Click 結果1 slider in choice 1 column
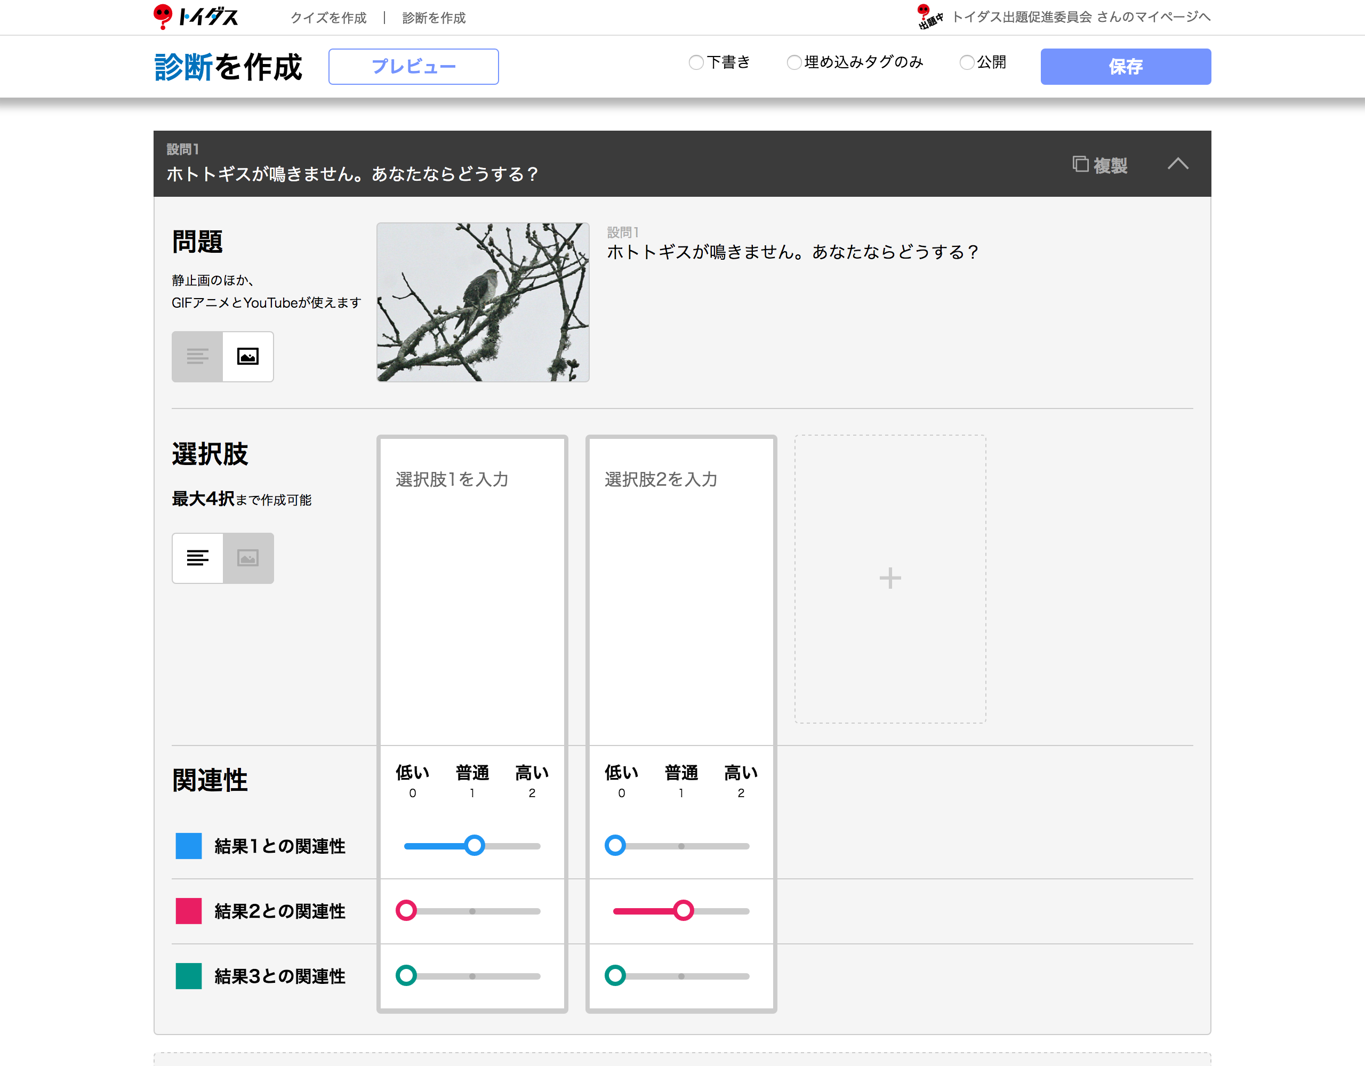This screenshot has height=1066, width=1365. coord(472,846)
